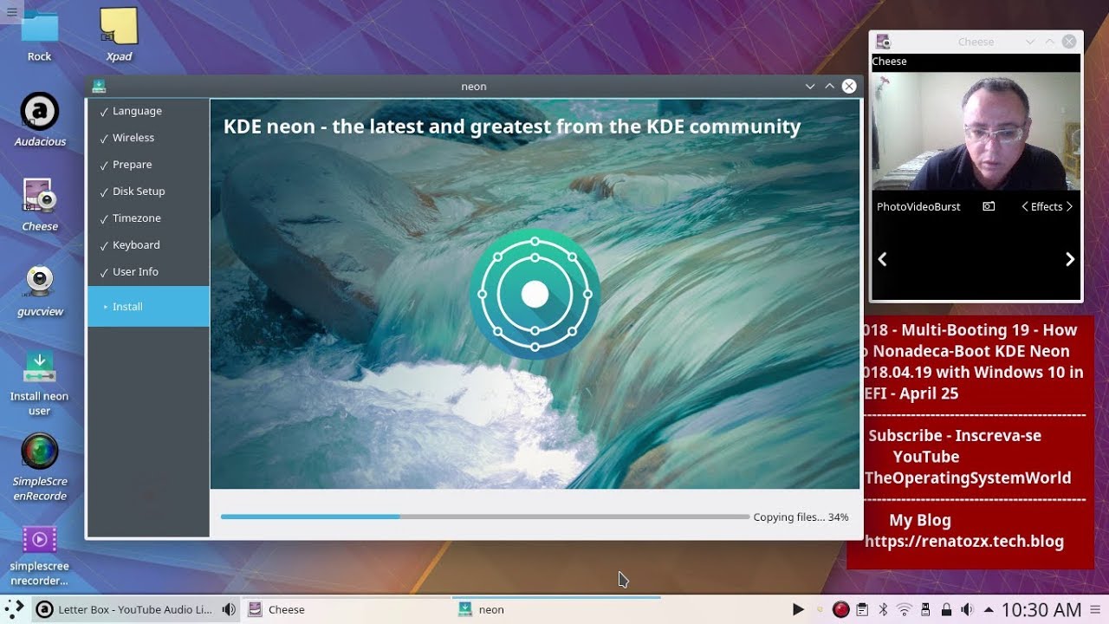Close the neon installer window
Image resolution: width=1109 pixels, height=624 pixels.
(x=849, y=86)
